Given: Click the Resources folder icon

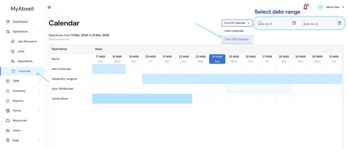Looking at the screenshot, I should [x=8, y=121].
